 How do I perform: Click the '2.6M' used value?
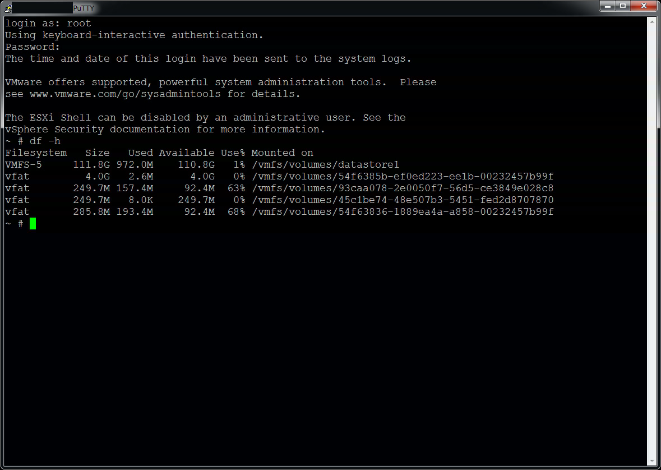pyautogui.click(x=141, y=176)
